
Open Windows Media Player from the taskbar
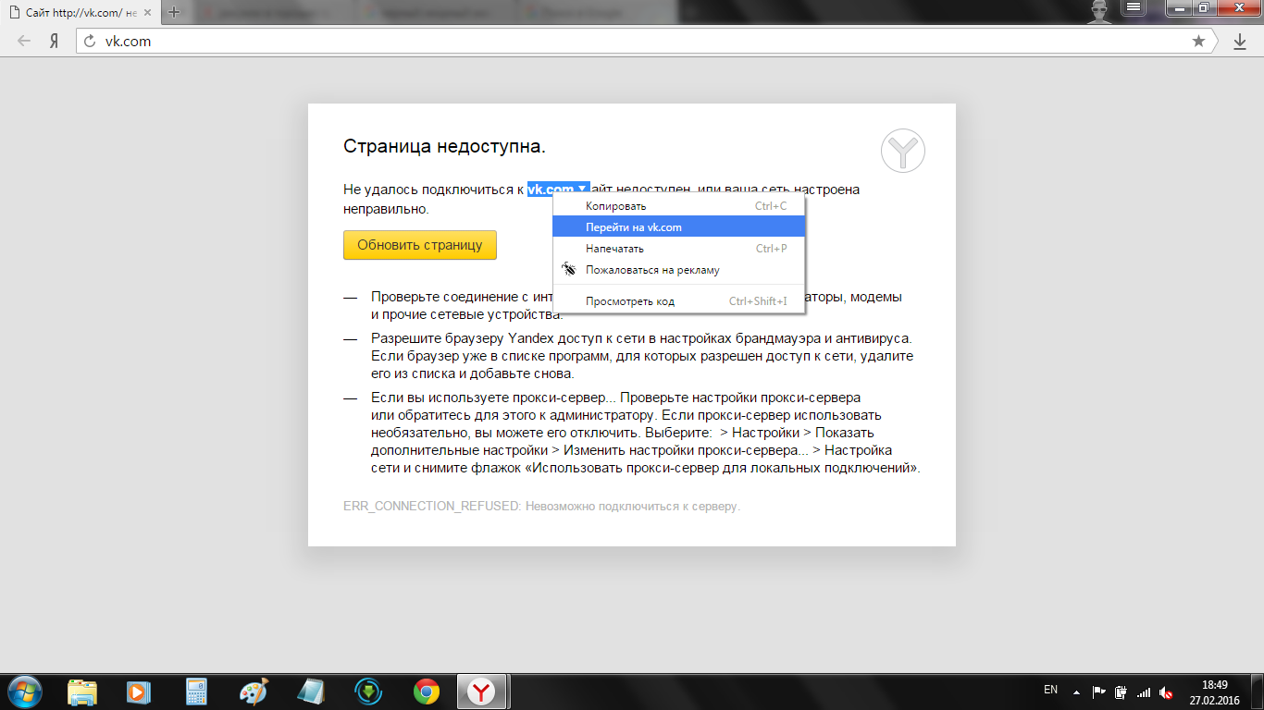point(141,692)
